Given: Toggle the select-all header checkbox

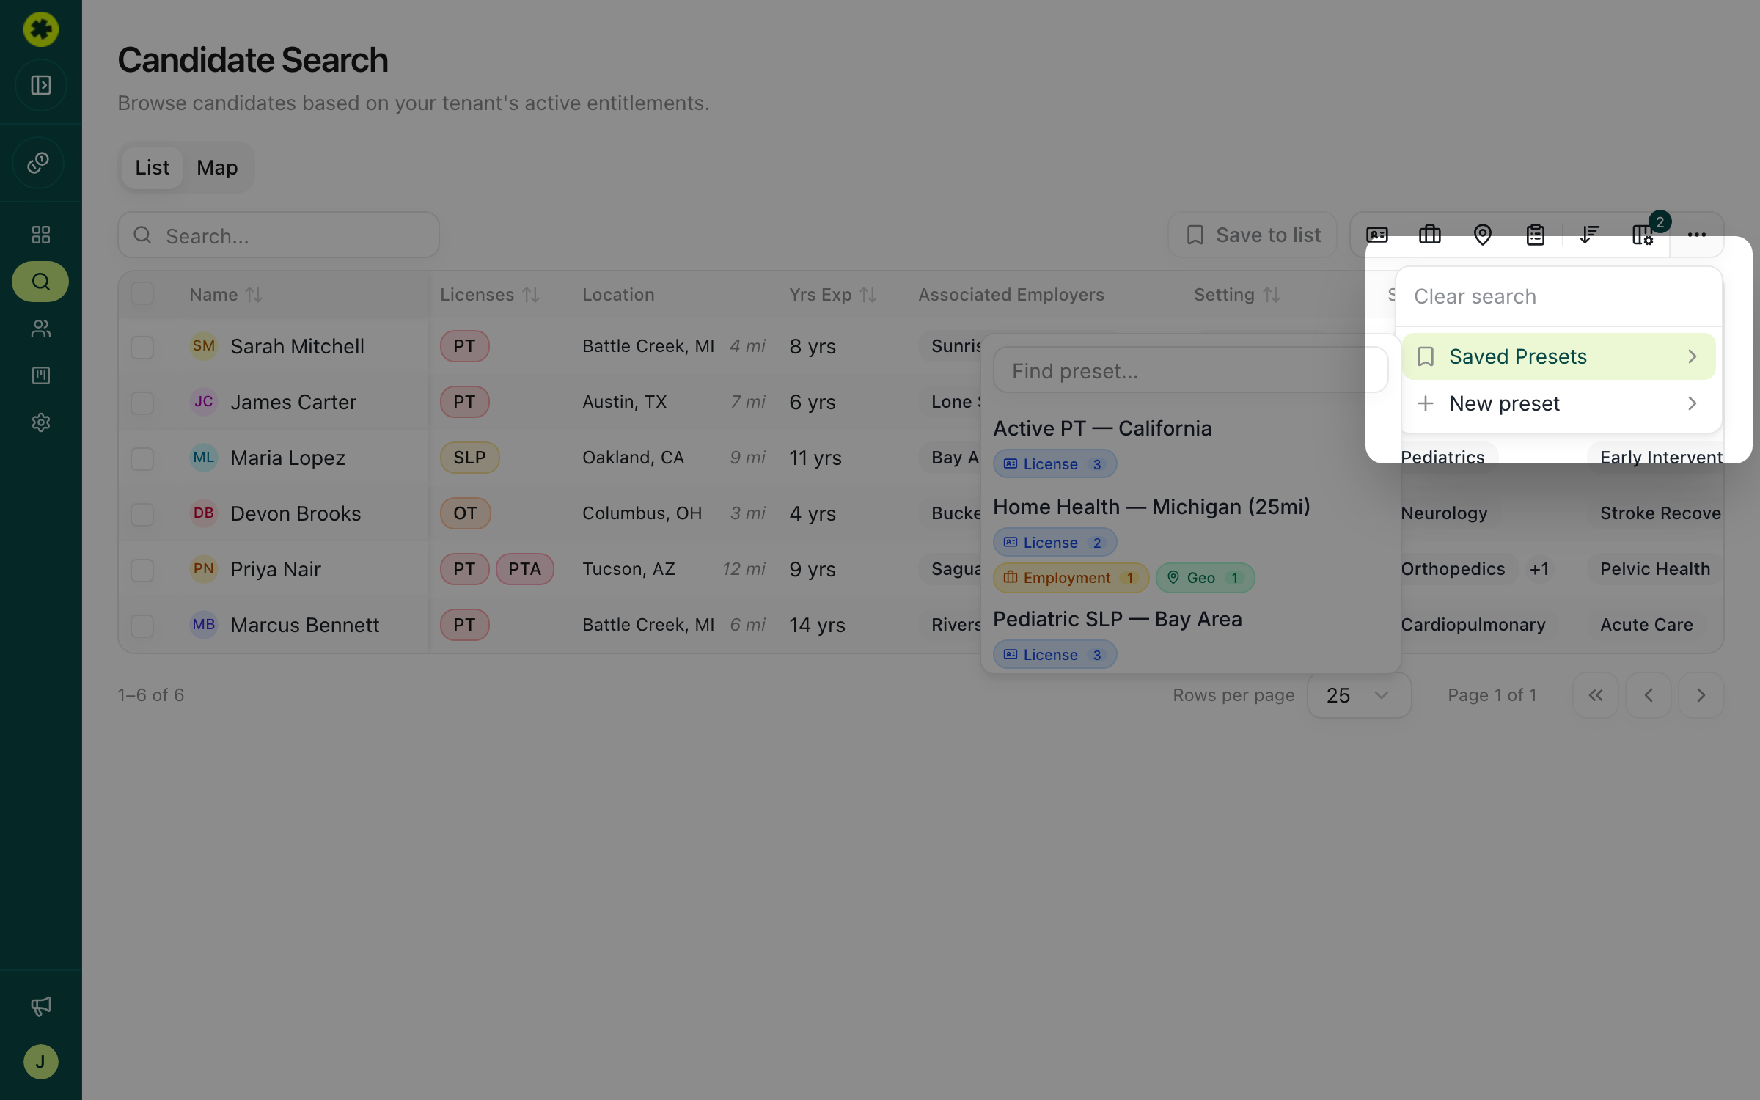Looking at the screenshot, I should click(142, 294).
